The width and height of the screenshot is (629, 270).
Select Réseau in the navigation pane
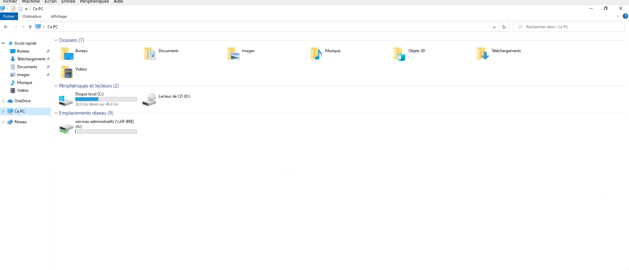20,122
